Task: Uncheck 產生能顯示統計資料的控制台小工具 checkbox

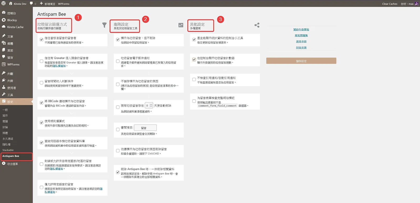Action: (194, 39)
